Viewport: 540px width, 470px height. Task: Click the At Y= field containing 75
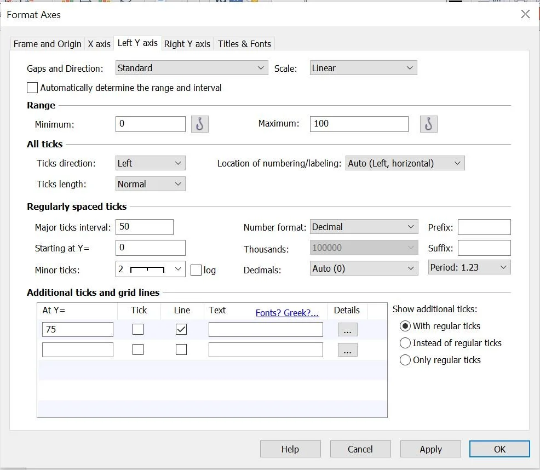coord(77,329)
